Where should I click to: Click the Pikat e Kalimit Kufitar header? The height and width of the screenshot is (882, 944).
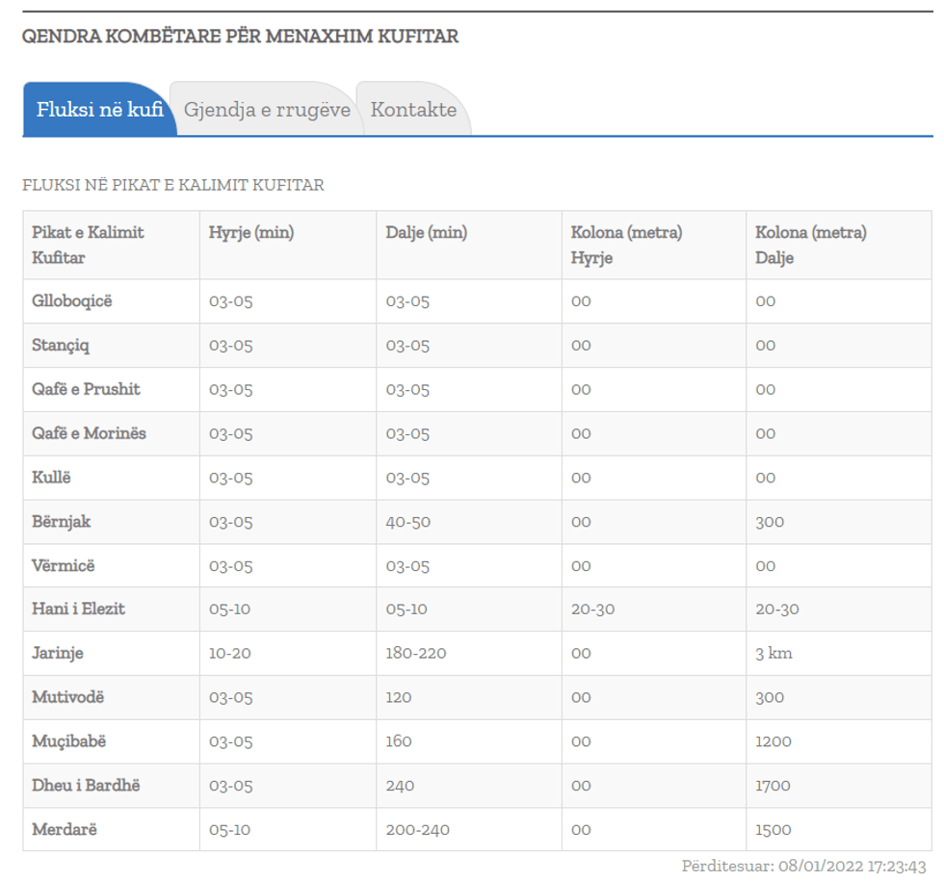point(88,245)
